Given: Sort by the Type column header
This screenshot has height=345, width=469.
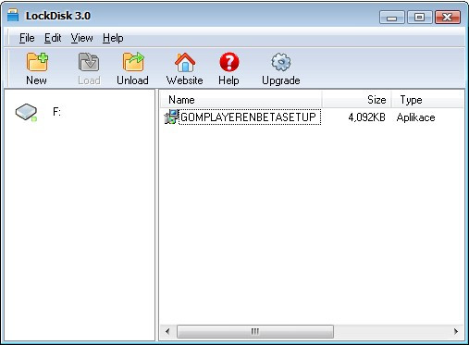Looking at the screenshot, I should (427, 100).
